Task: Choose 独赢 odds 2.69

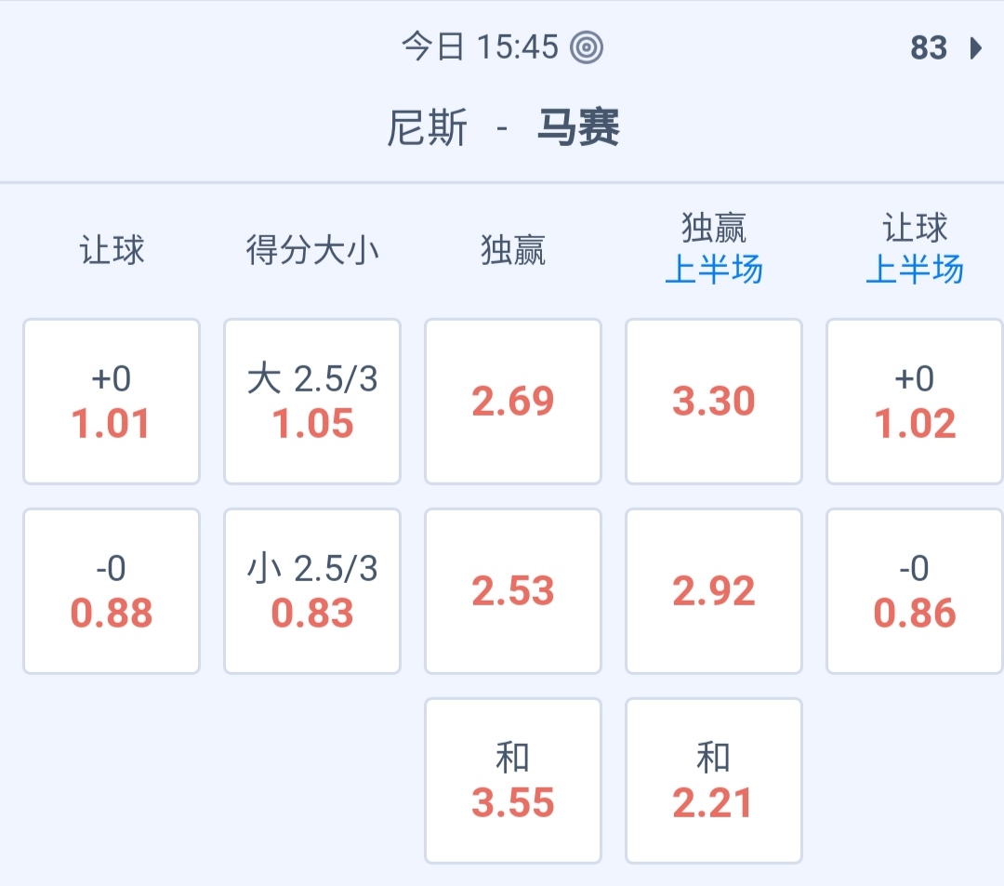Action: pos(513,402)
